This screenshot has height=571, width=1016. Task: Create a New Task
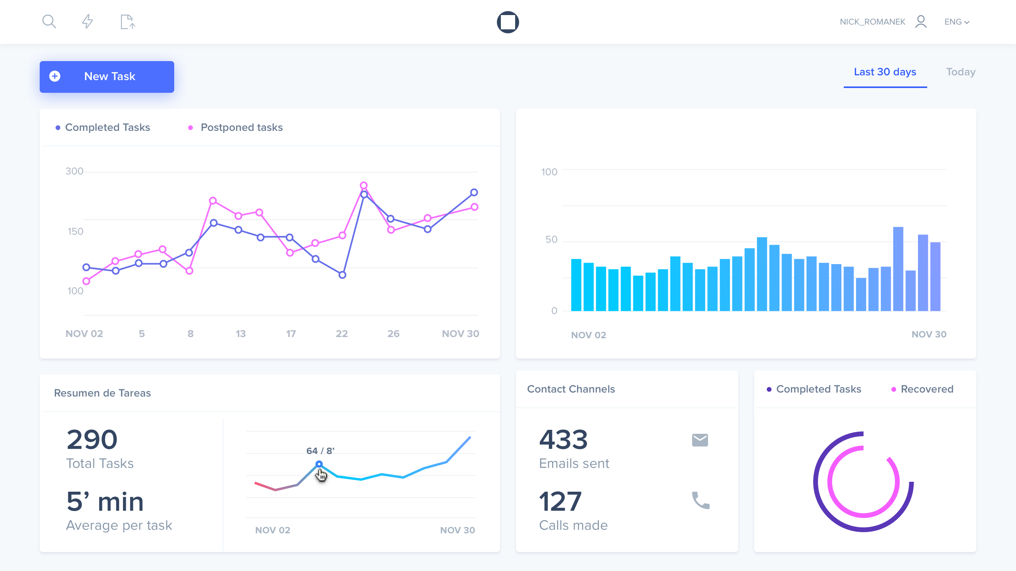[x=107, y=77]
